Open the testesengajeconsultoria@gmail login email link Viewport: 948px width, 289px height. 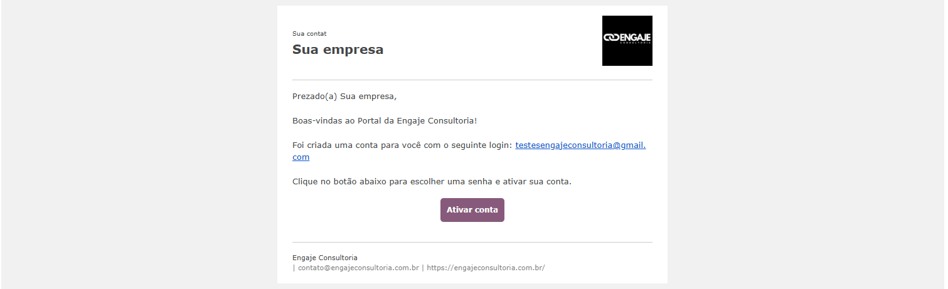[x=580, y=145]
